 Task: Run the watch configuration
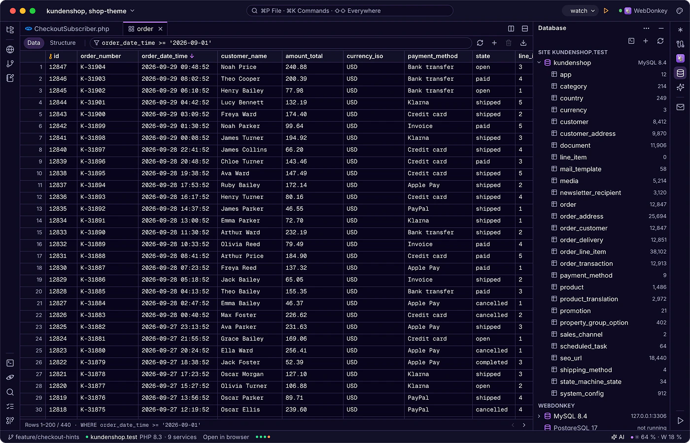click(606, 11)
